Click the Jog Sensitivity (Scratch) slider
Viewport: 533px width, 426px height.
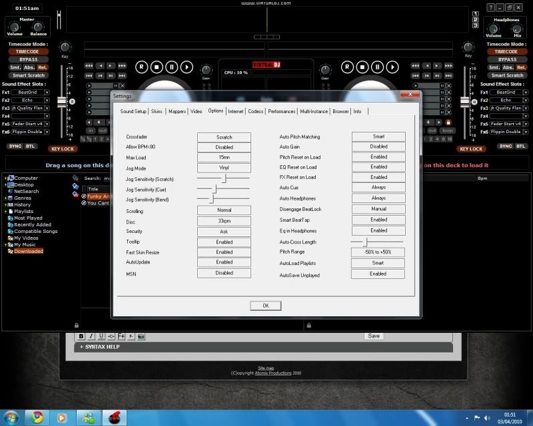[223, 178]
